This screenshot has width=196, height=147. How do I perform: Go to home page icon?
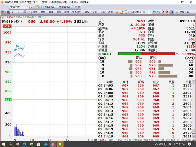[x=8, y=12]
